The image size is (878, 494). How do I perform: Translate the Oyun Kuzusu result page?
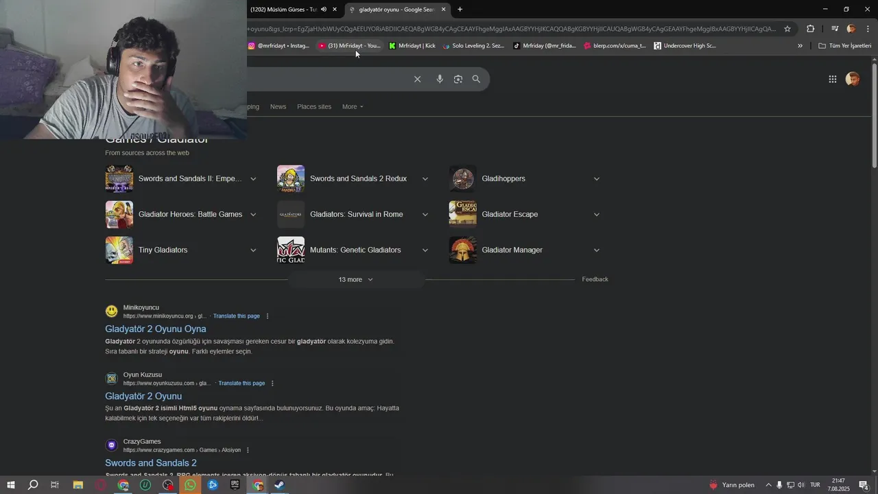click(241, 384)
